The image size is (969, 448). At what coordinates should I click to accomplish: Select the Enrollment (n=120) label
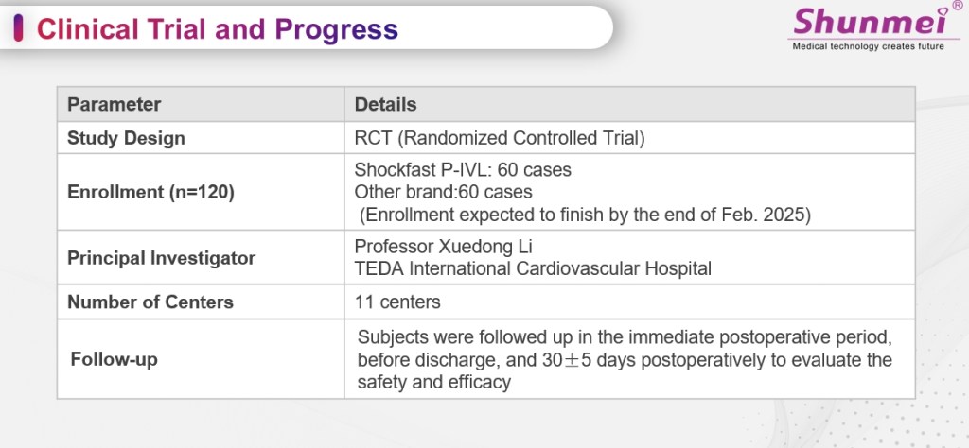[150, 192]
